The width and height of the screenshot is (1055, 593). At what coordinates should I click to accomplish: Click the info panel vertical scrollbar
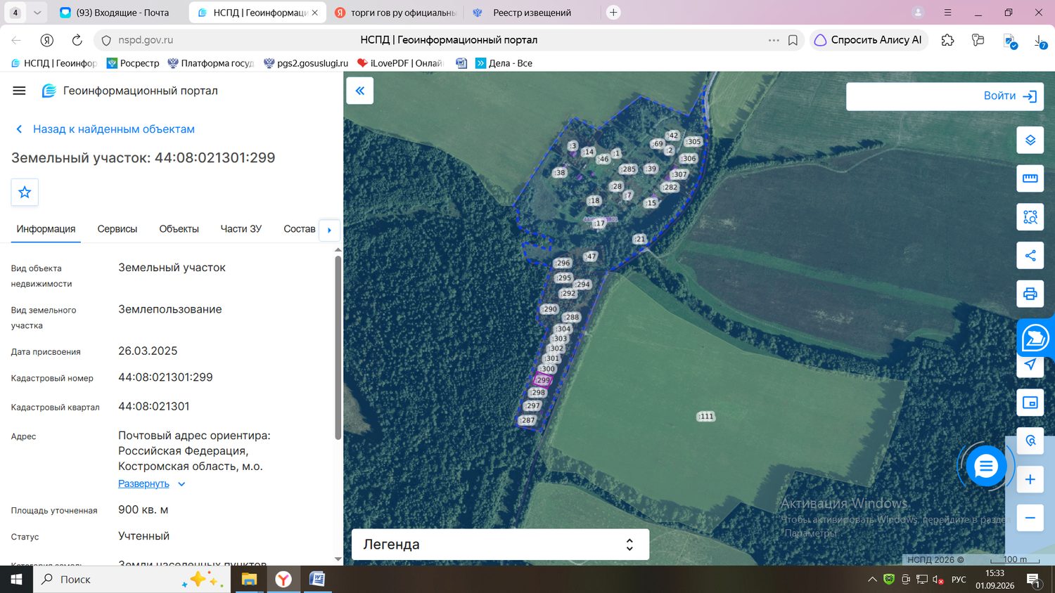tap(338, 348)
